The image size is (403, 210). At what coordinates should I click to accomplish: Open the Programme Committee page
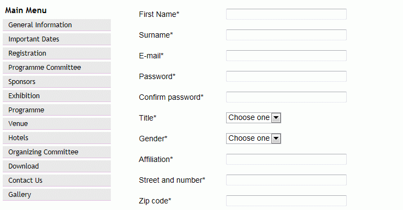tap(57, 67)
